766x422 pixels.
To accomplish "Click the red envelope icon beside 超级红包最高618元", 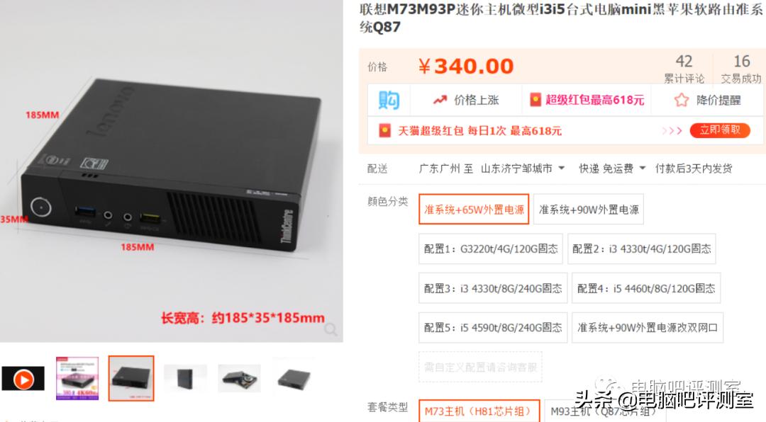I will click(535, 100).
